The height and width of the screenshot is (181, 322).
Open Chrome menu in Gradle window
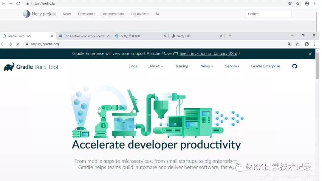coord(314,44)
